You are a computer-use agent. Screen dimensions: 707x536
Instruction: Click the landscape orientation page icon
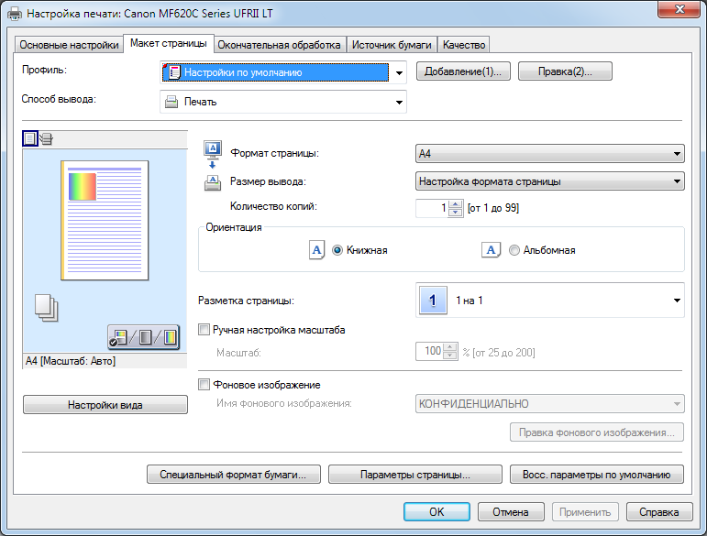491,249
